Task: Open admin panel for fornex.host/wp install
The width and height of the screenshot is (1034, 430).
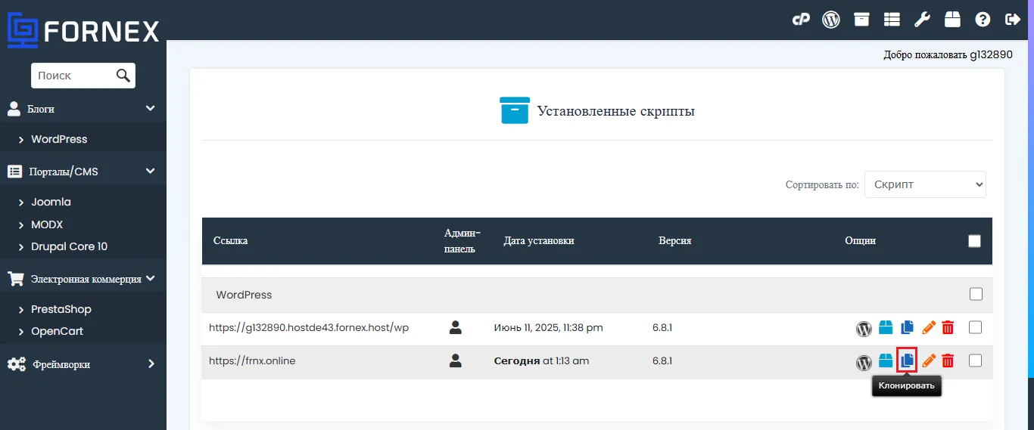Action: [x=455, y=328]
